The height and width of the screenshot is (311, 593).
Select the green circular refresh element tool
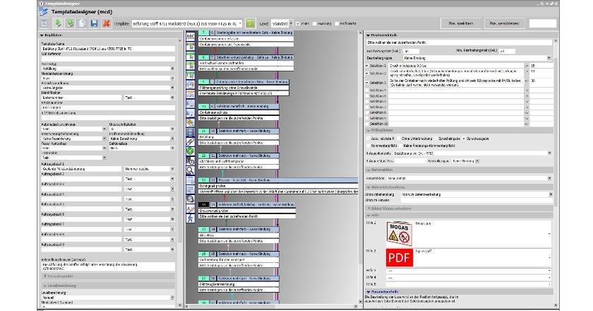190,151
